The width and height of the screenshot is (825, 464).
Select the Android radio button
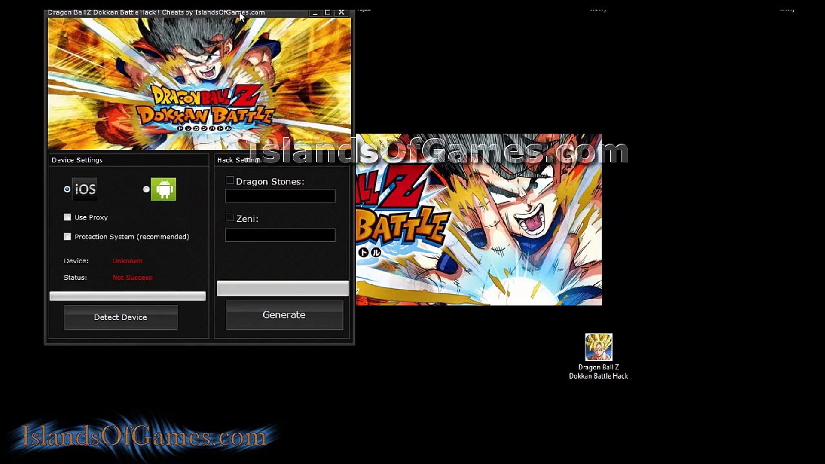click(146, 189)
